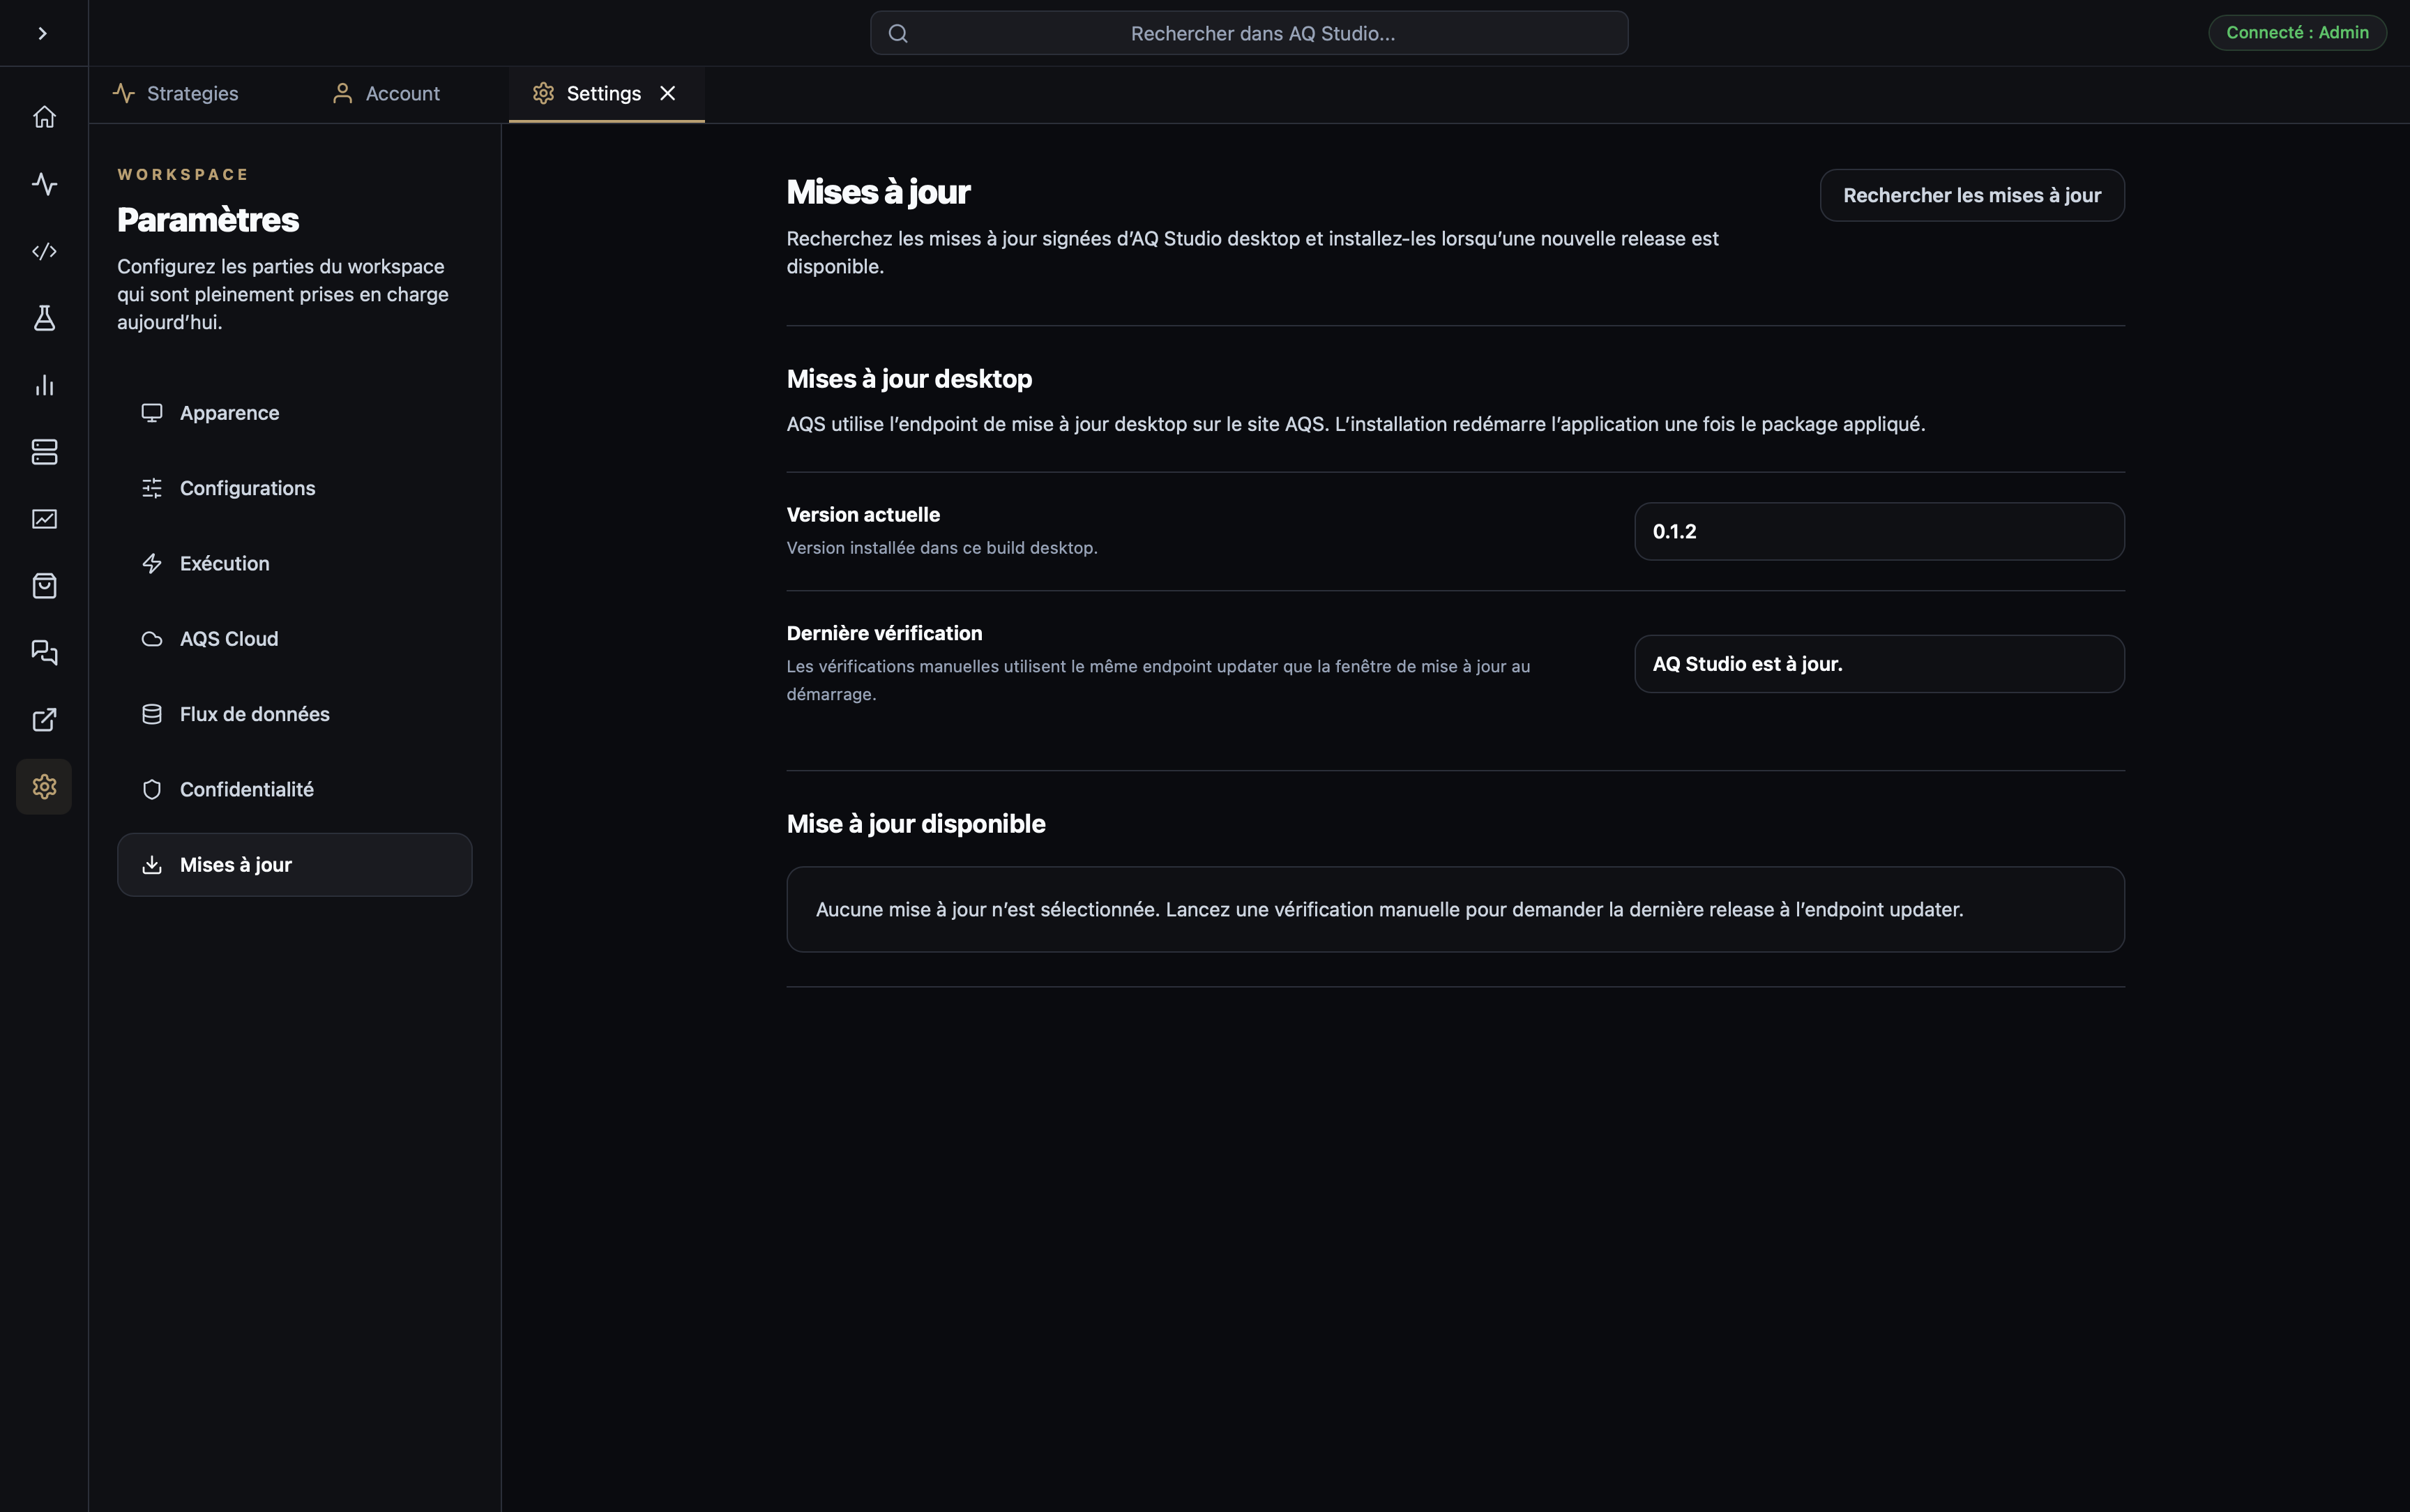Expand the left sidebar with the chevron
The image size is (2410, 1512).
(42, 33)
